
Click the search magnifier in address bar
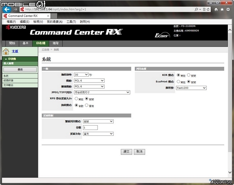click(196, 9)
